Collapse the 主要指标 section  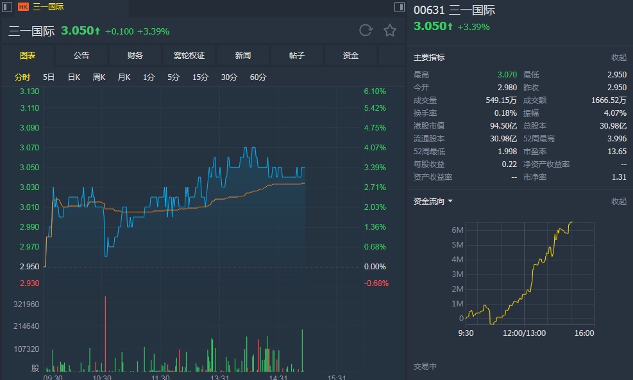(x=618, y=57)
